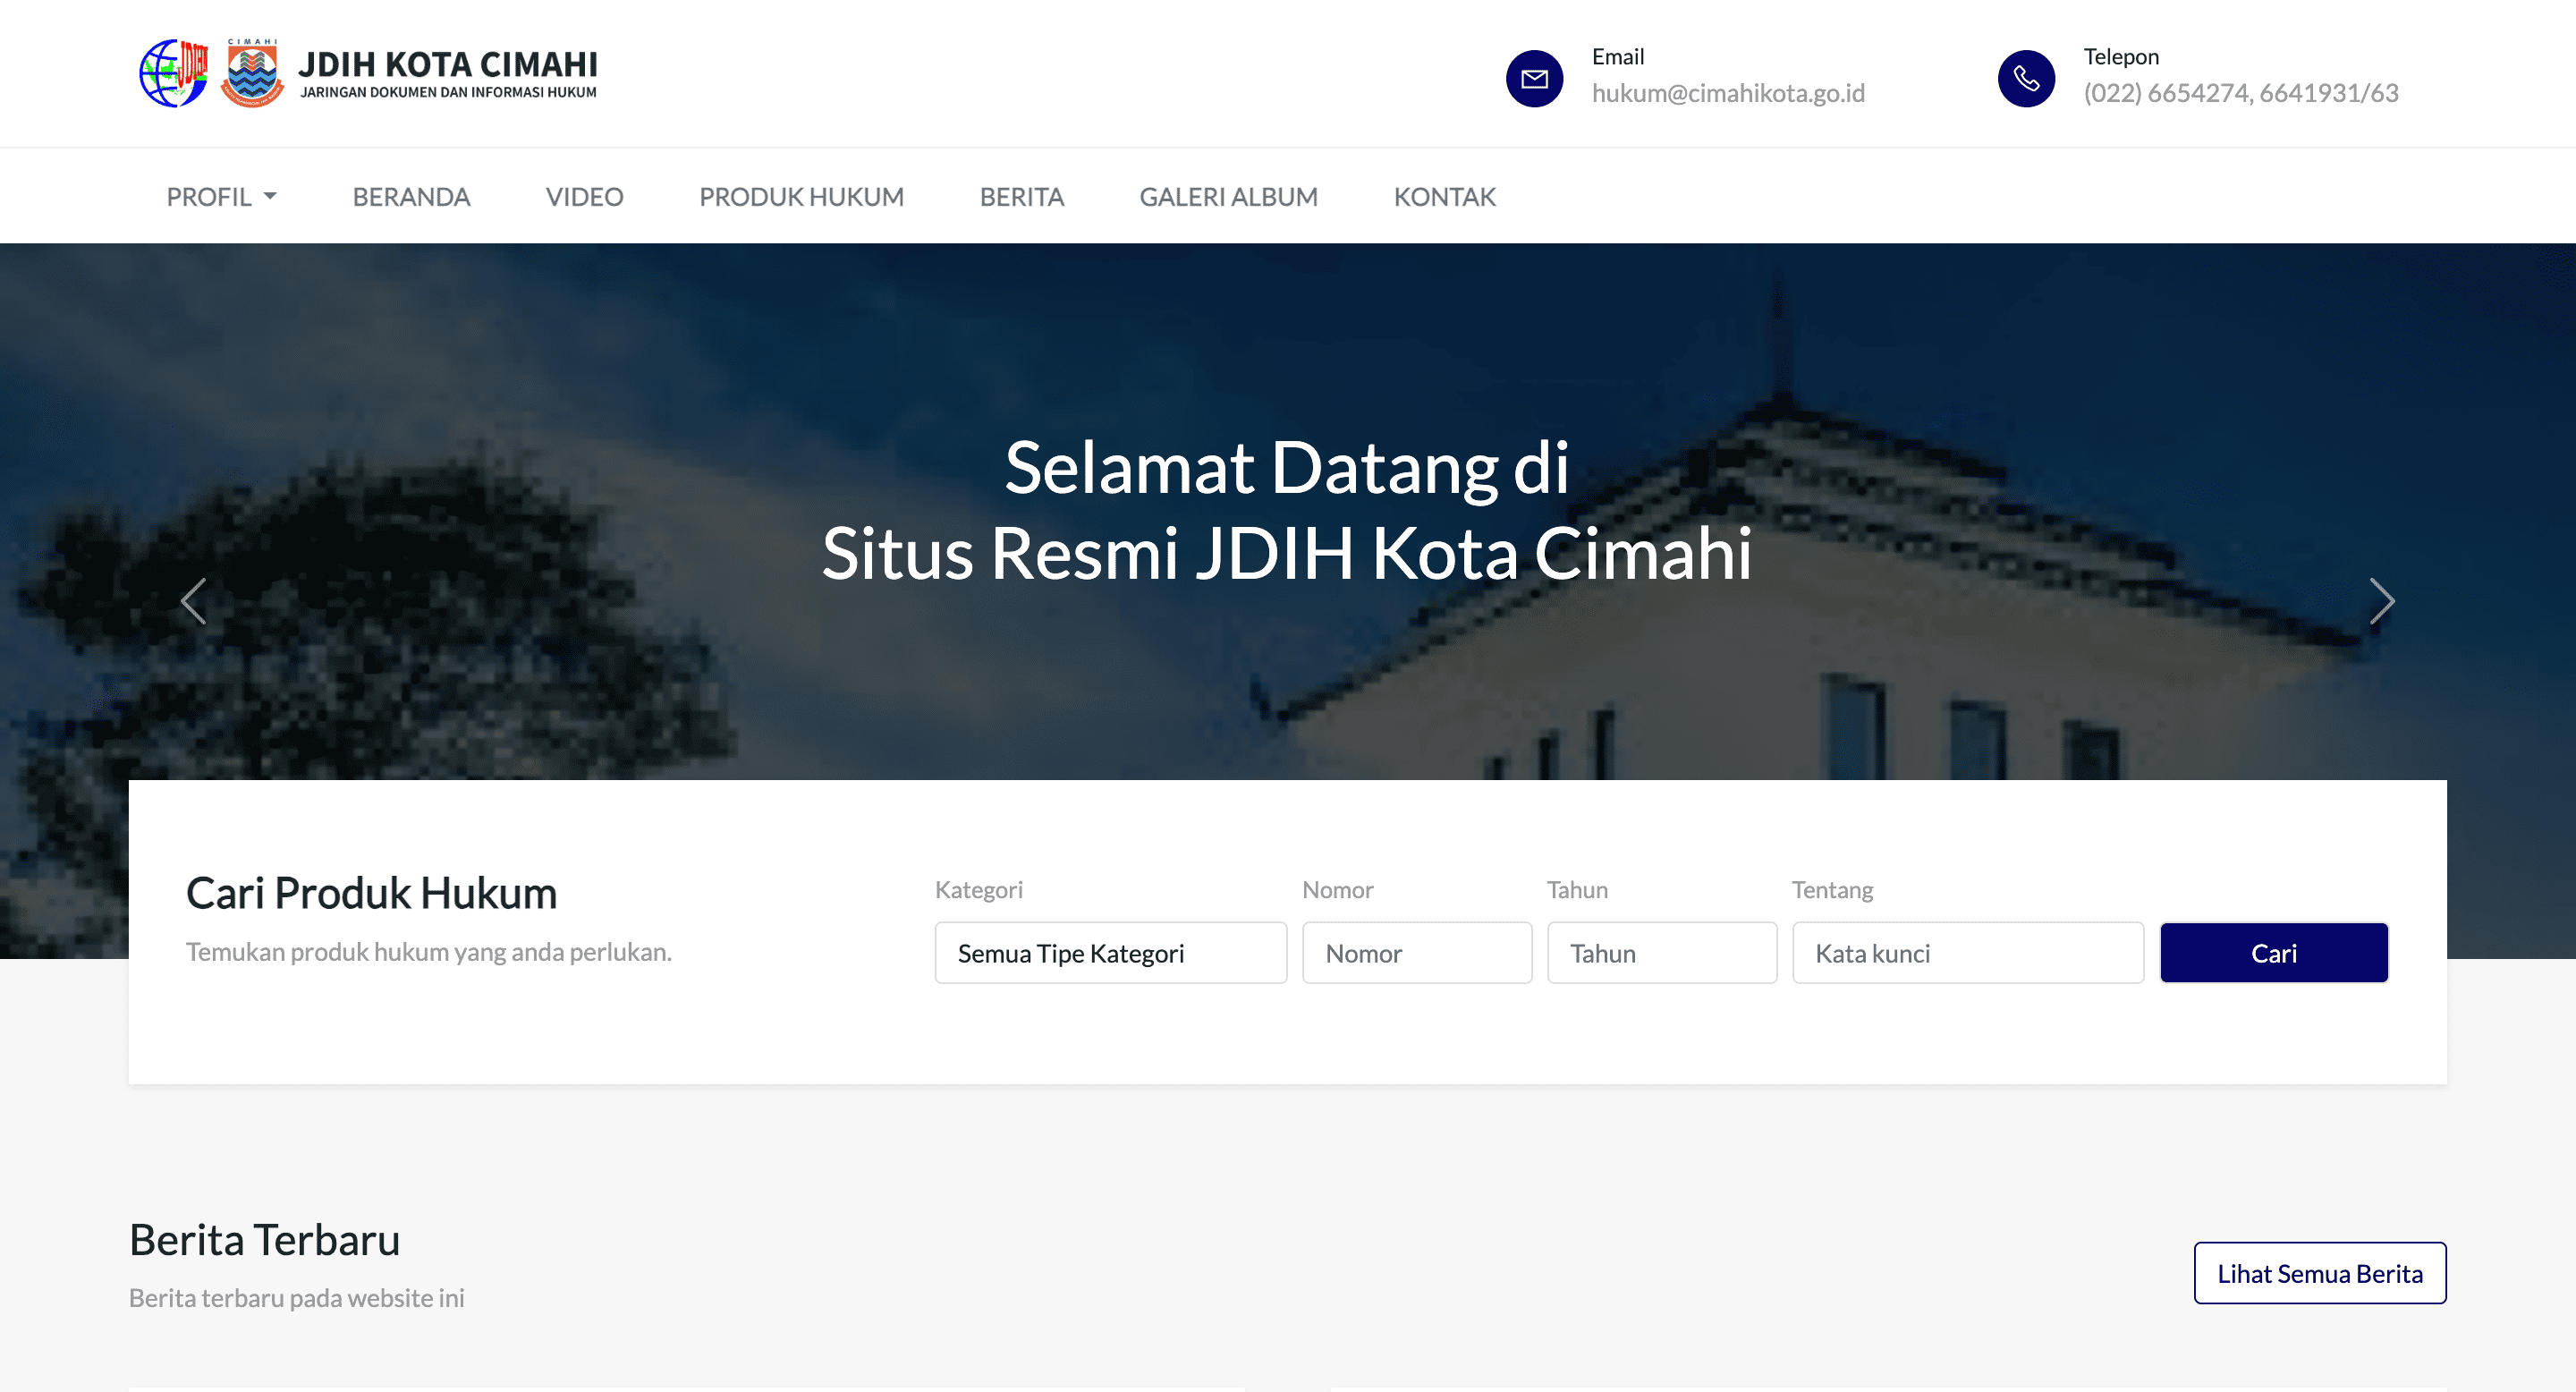2576x1392 pixels.
Task: Click the Telepon label text
Action: click(x=2121, y=56)
